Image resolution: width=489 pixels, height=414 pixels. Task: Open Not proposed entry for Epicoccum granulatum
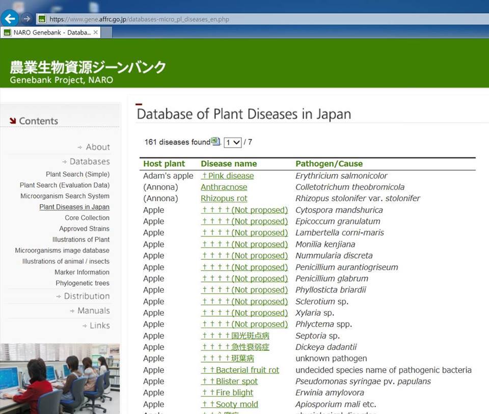click(244, 222)
